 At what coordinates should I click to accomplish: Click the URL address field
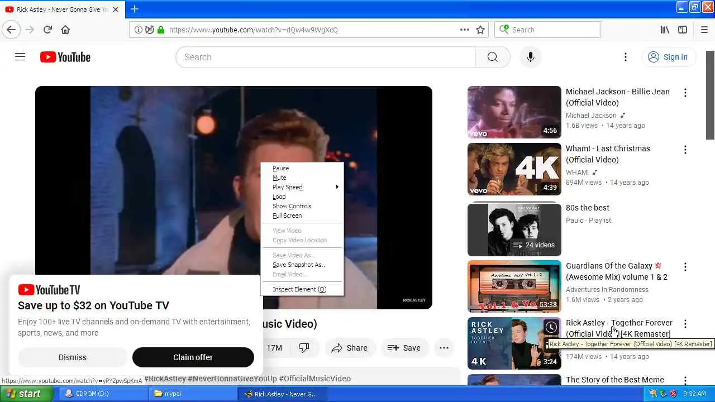[x=310, y=30]
